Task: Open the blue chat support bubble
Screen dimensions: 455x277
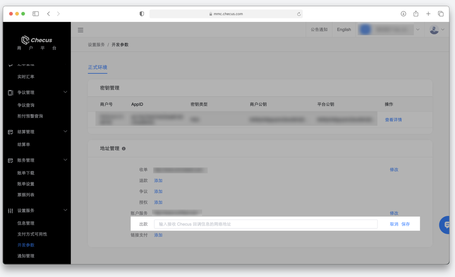Action: click(446, 225)
